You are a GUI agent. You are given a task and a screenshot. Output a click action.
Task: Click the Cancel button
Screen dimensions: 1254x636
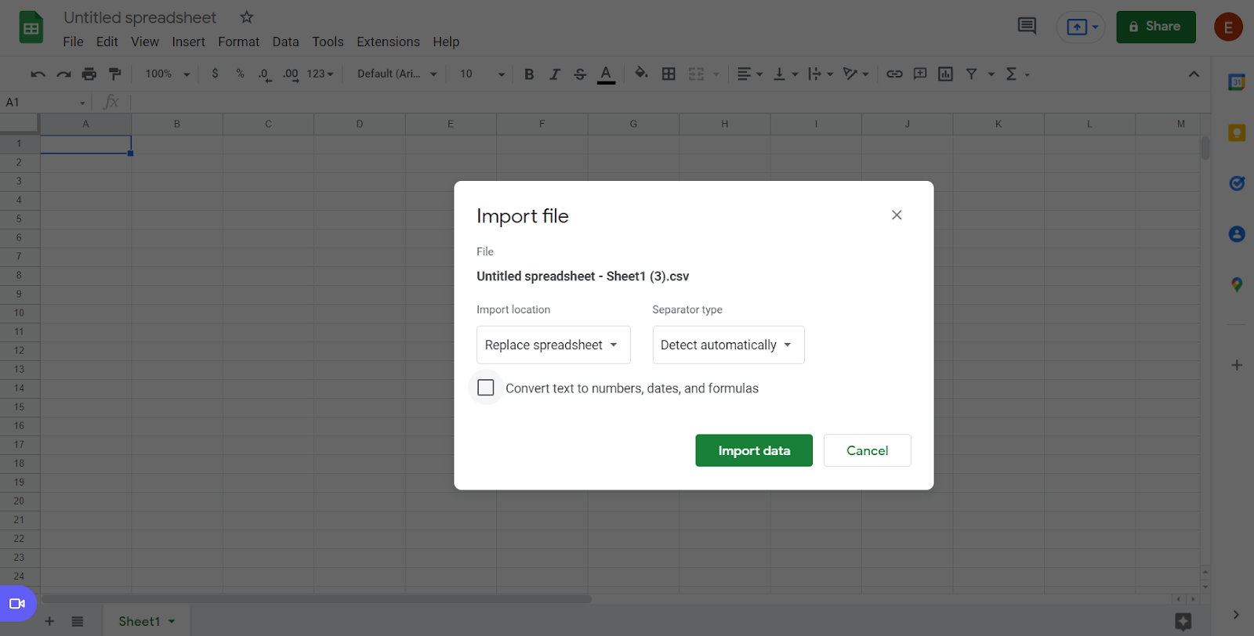point(867,450)
